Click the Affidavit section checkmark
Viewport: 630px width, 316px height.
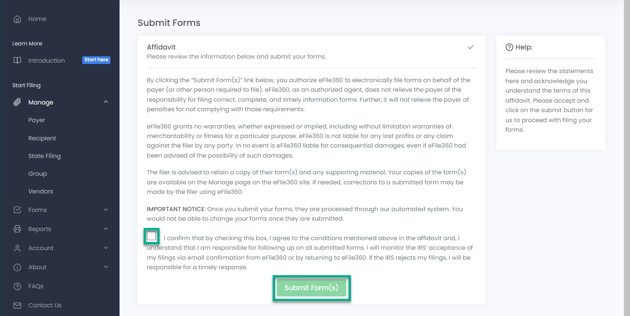[471, 47]
